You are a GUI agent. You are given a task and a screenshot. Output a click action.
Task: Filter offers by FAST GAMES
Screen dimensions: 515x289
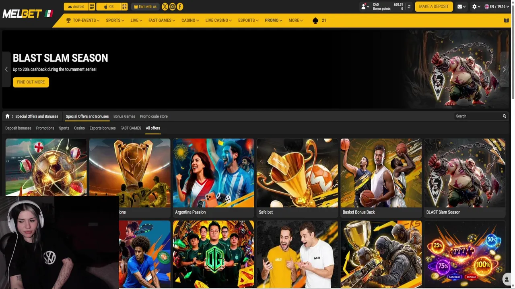coord(131,128)
